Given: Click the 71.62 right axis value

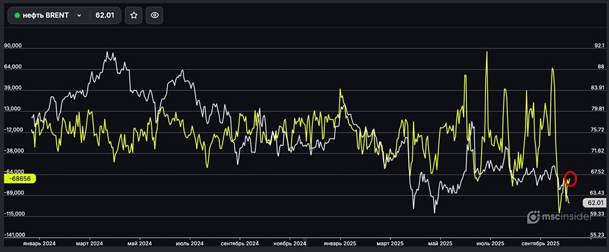Looking at the screenshot, I should 598,151.
